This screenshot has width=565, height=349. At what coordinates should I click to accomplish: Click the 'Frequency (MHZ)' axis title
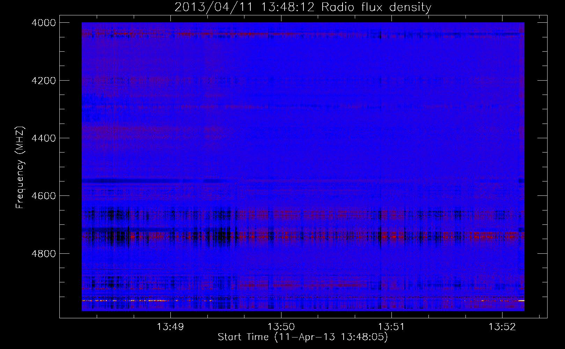(x=20, y=168)
